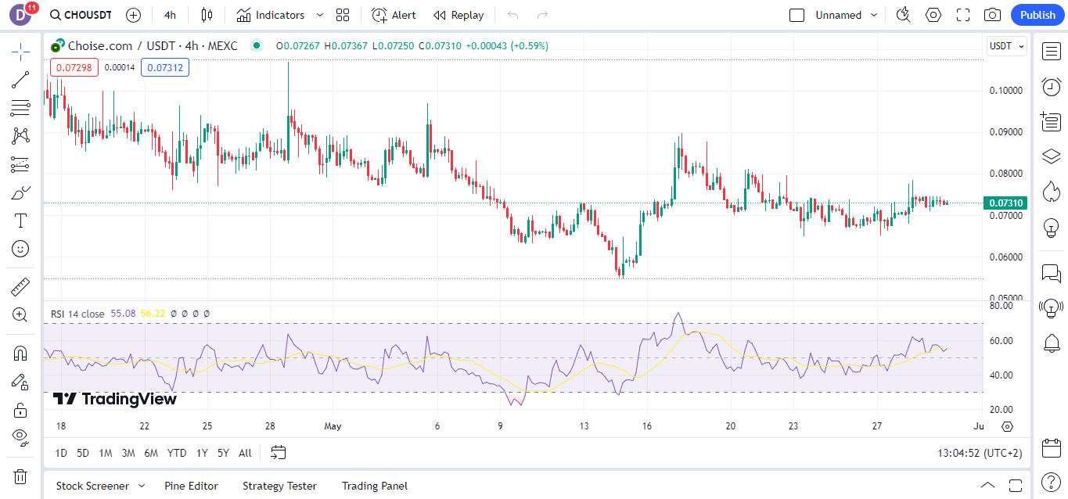Open the USDT currency dropdown
Screen dimensions: 1068x499
pyautogui.click(x=1006, y=46)
